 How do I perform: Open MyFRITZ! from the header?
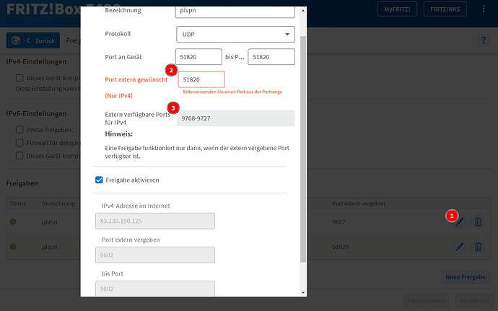(396, 9)
